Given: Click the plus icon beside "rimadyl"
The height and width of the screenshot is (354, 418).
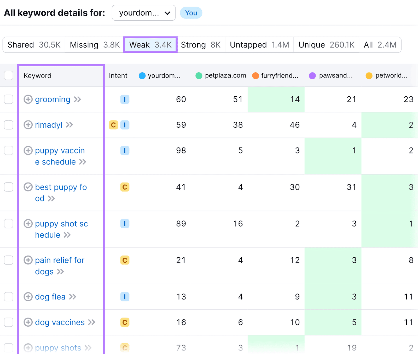Looking at the screenshot, I should pyautogui.click(x=28, y=125).
